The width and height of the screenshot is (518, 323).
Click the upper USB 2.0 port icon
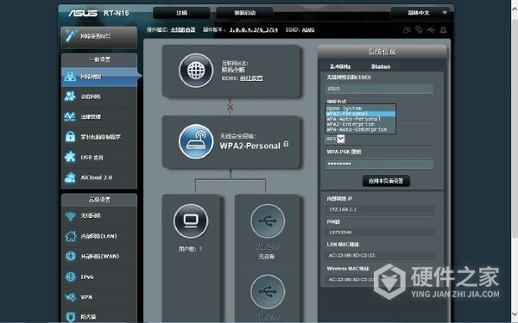coord(268,221)
